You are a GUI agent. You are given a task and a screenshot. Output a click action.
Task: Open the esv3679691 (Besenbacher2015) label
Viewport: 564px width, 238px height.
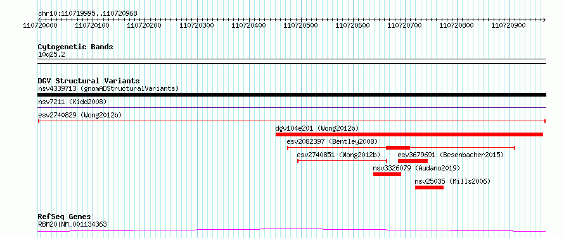[x=451, y=155]
